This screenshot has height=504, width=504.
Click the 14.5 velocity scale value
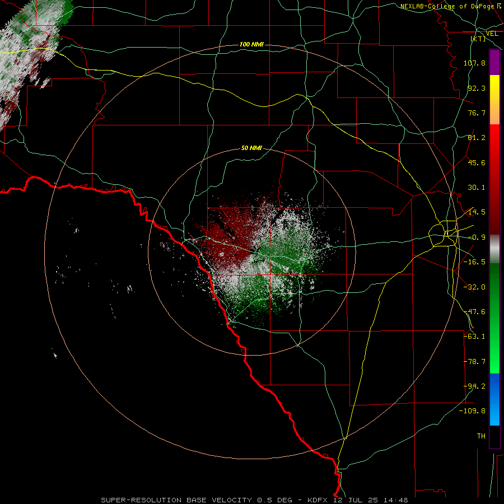pos(477,212)
